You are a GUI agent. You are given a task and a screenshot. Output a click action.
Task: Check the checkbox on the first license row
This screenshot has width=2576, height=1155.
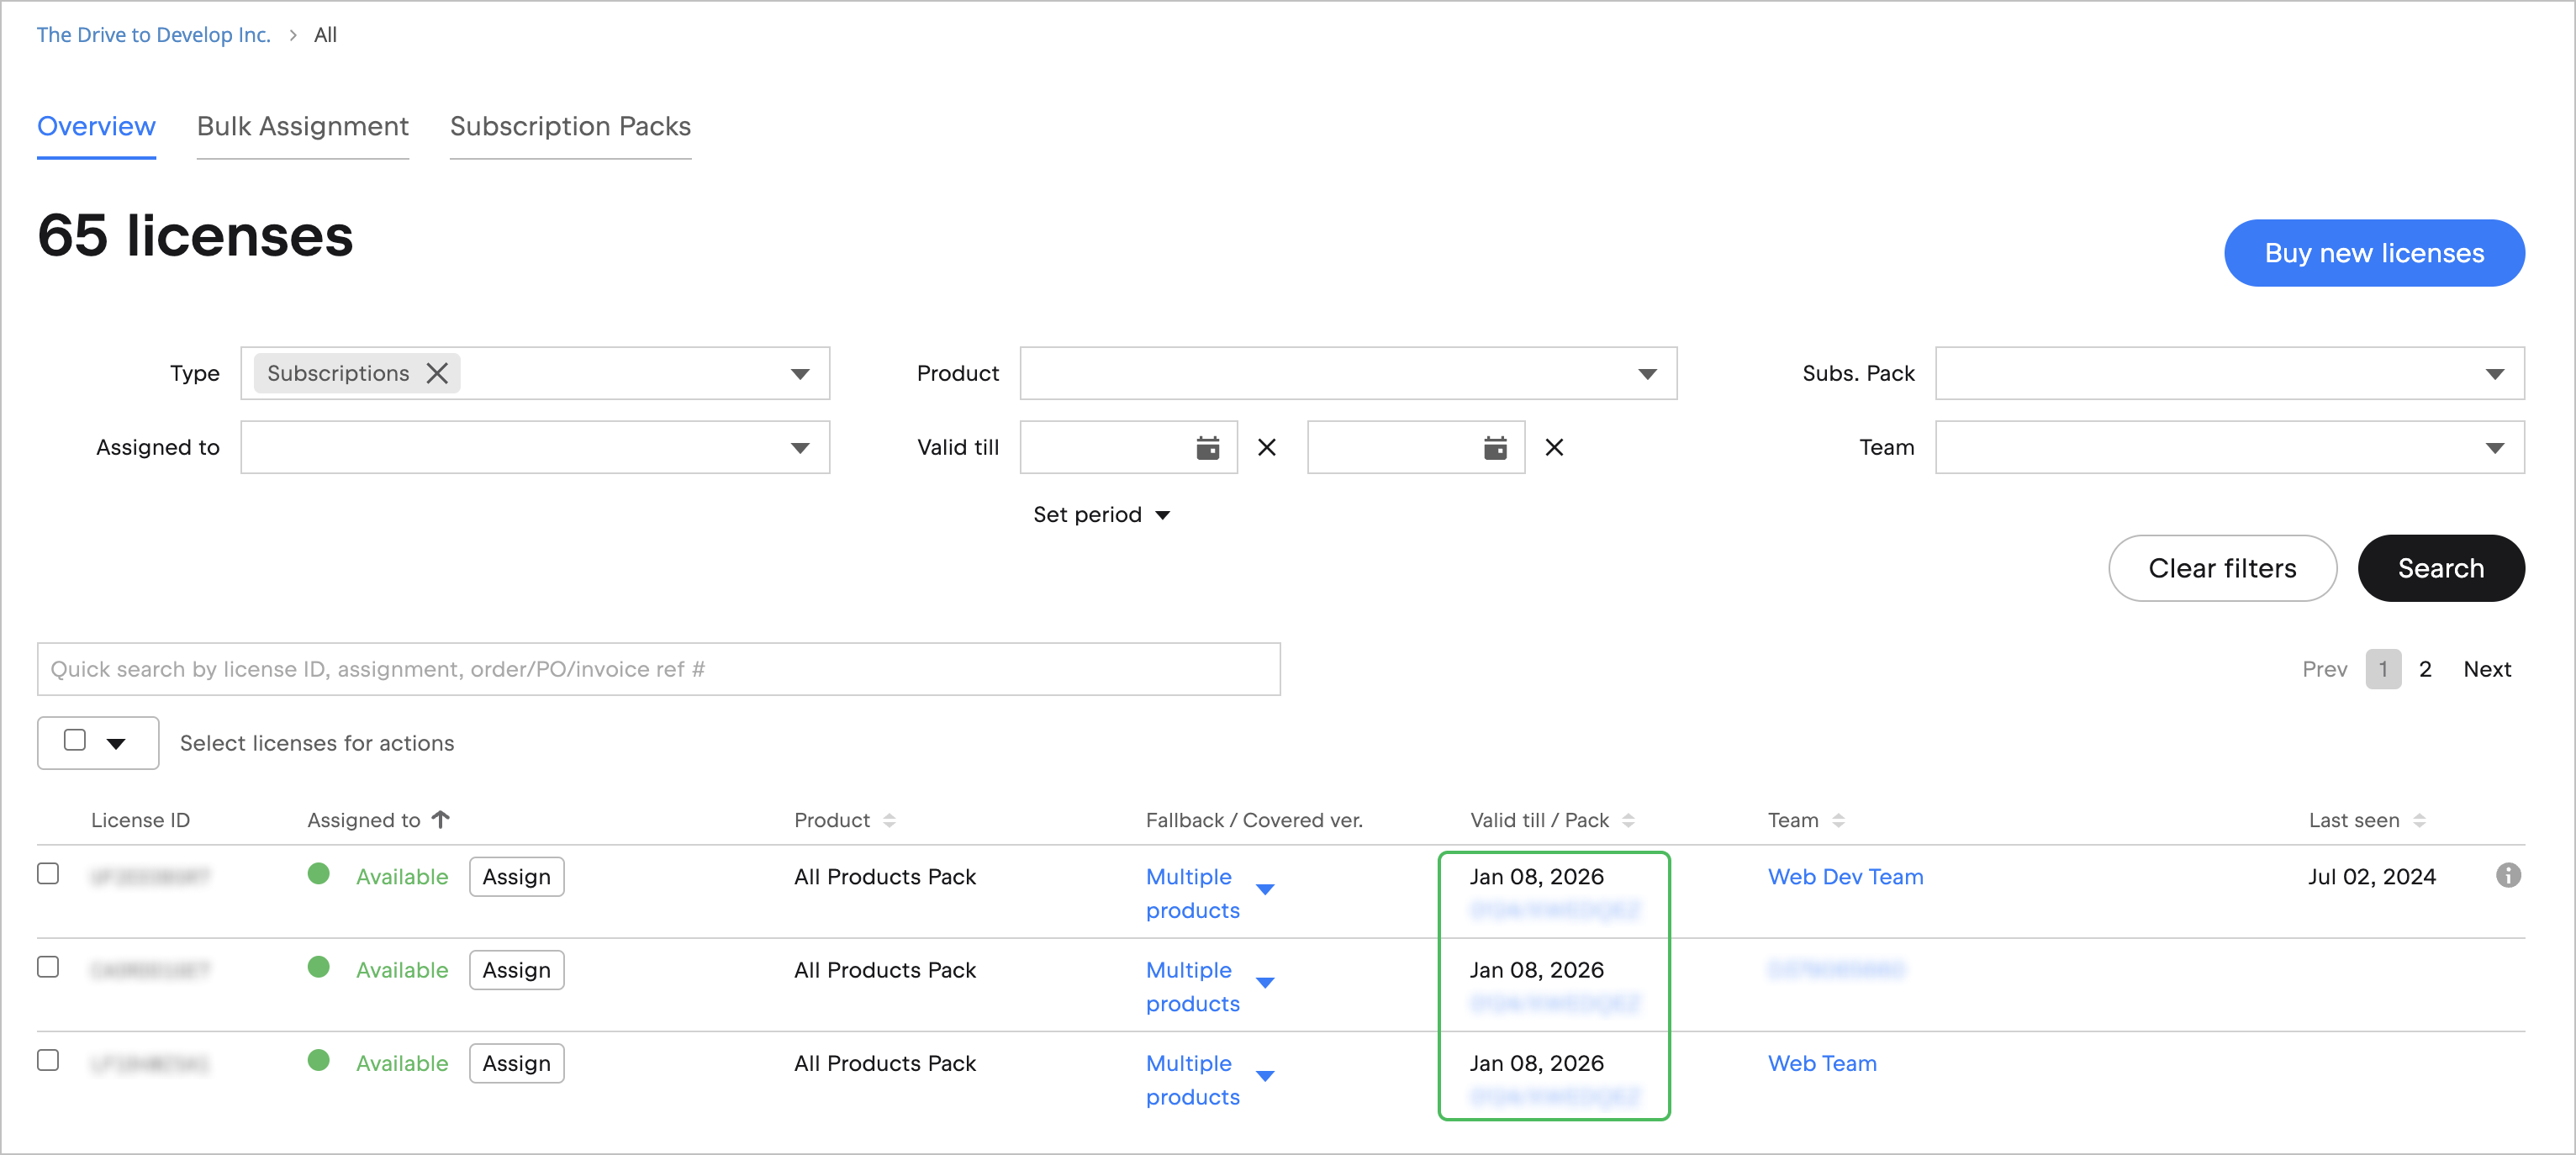(x=48, y=873)
